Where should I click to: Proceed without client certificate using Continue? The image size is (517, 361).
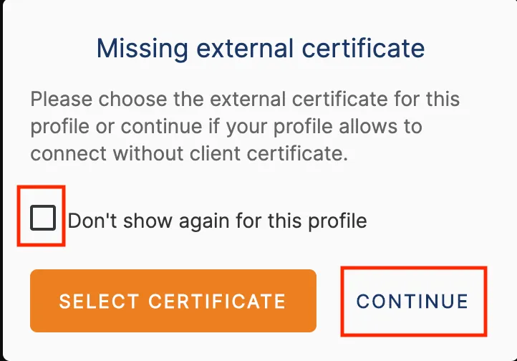[412, 301]
